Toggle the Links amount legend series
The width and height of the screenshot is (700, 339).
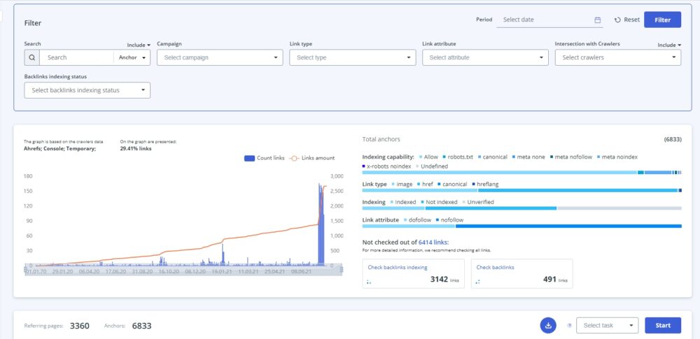312,158
